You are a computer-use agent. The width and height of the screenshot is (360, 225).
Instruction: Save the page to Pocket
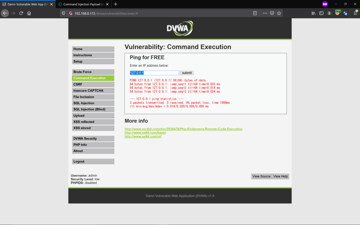[272, 13]
